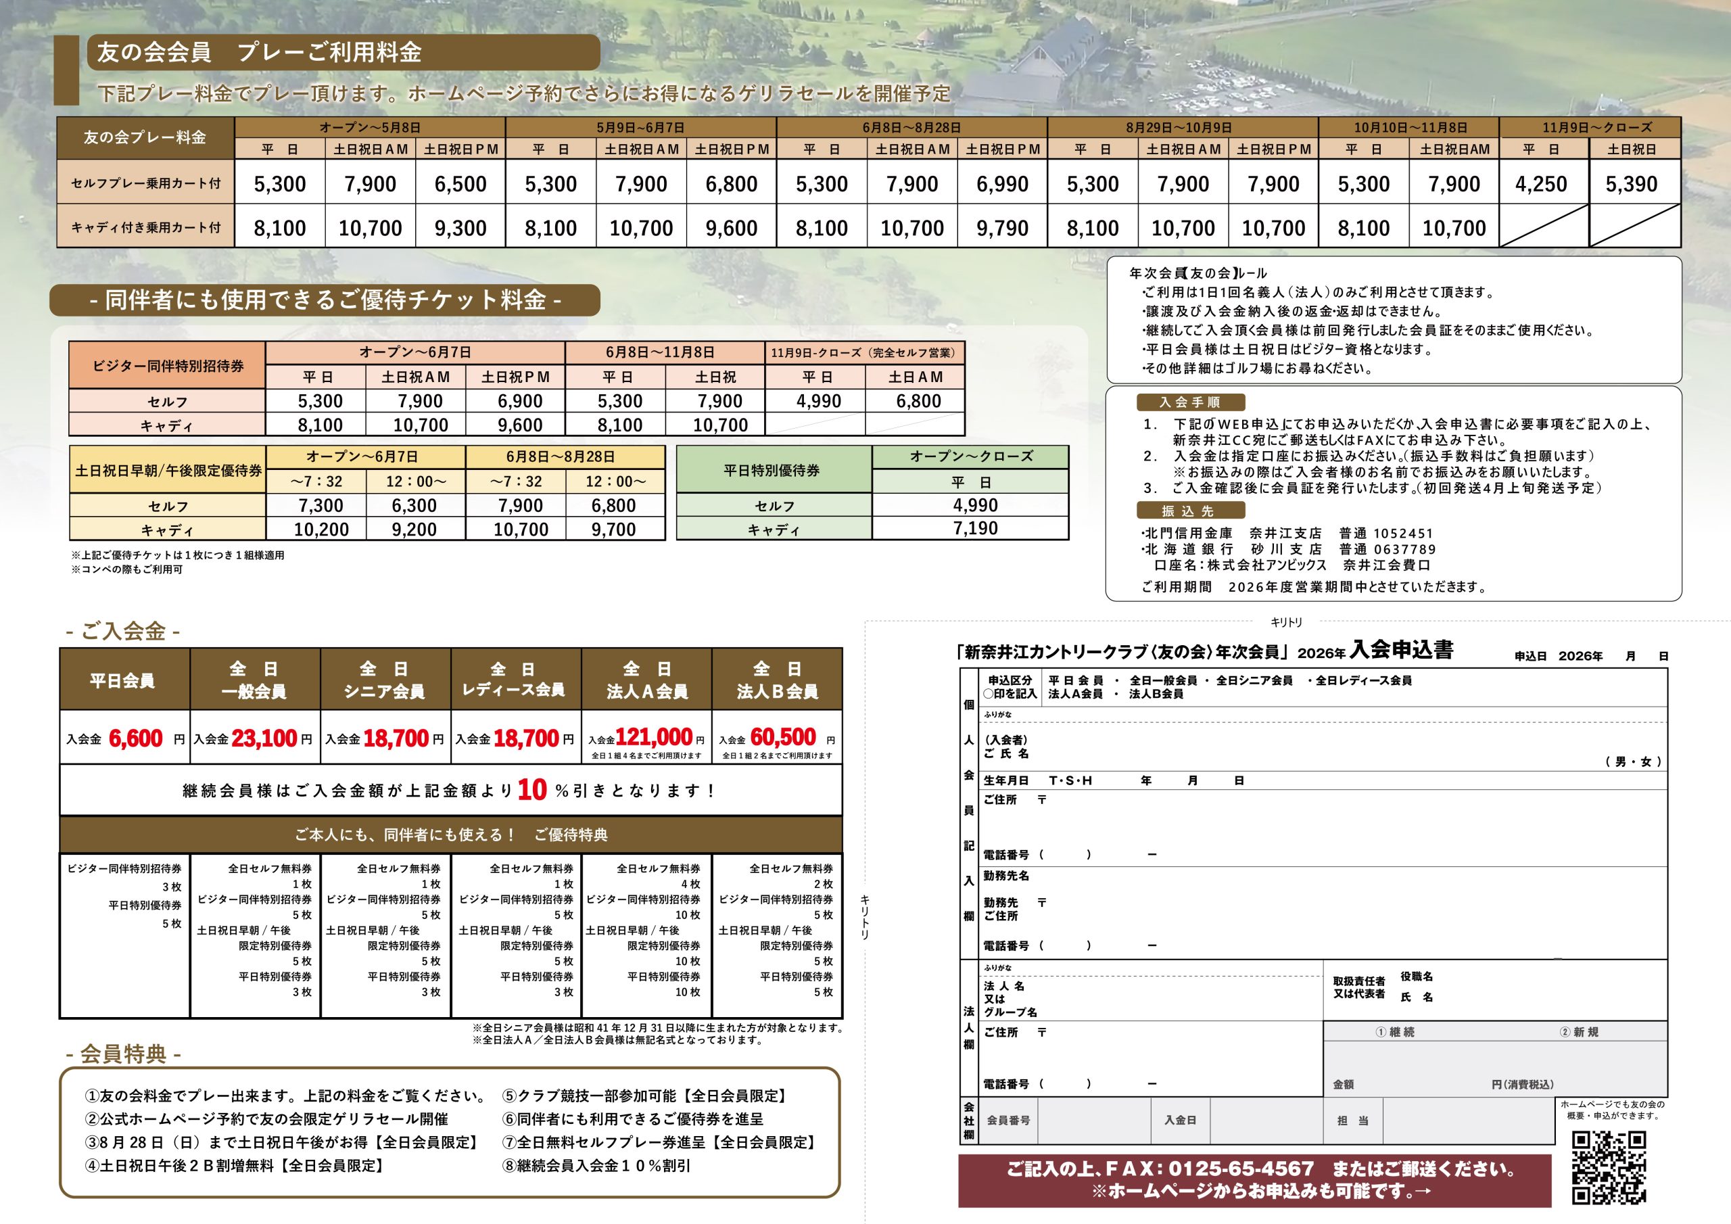
Task: Click the 4,250 weekday self-play price cell
Action: 1541,184
